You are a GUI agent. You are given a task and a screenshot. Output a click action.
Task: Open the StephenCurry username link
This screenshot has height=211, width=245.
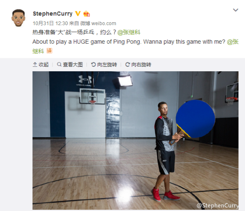coord(53,13)
